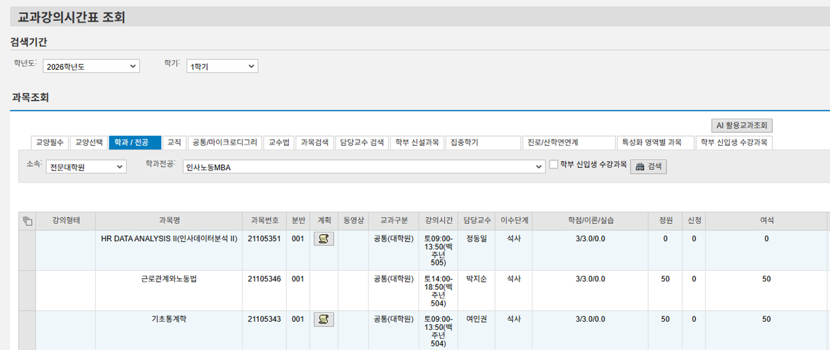Click select-all icon in table header corner
Image resolution: width=830 pixels, height=350 pixels.
[x=26, y=221]
